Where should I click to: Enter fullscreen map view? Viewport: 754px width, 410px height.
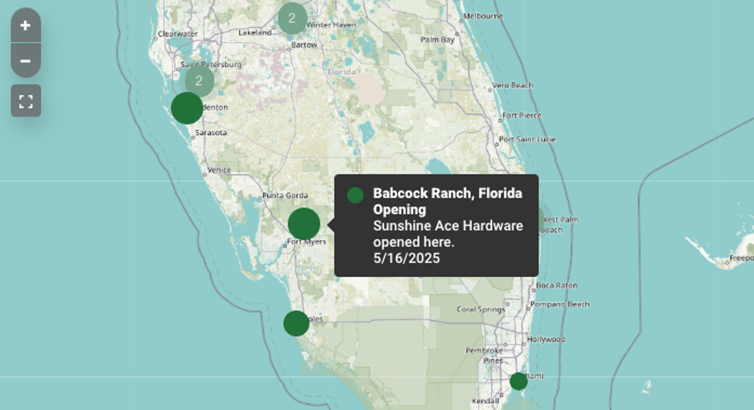click(x=26, y=101)
